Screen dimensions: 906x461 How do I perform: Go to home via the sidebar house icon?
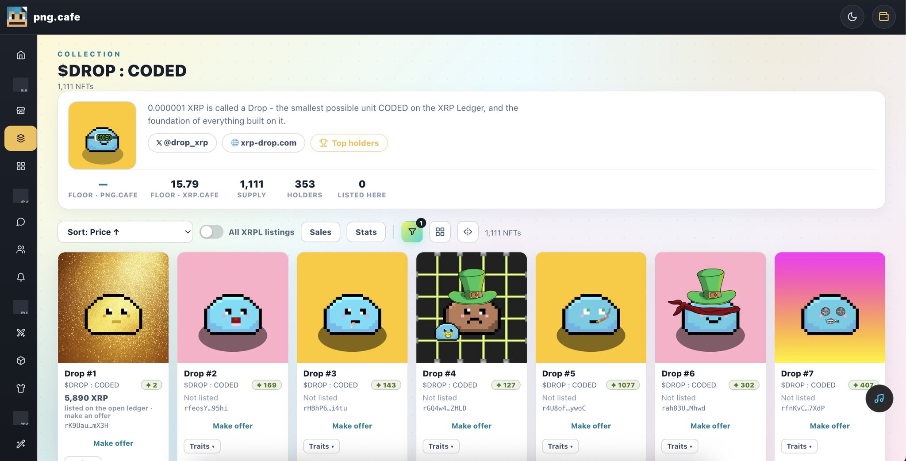tap(21, 55)
